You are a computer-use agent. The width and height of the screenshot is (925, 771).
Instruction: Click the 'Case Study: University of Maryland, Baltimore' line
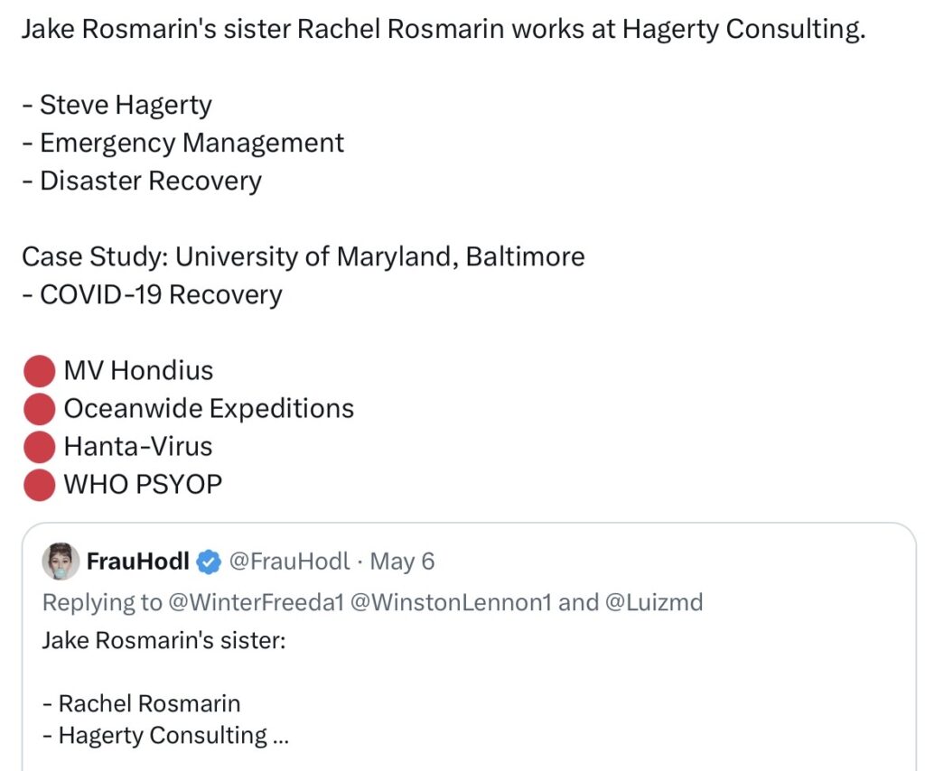pos(304,257)
